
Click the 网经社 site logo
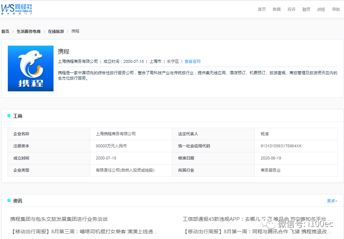(17, 9)
